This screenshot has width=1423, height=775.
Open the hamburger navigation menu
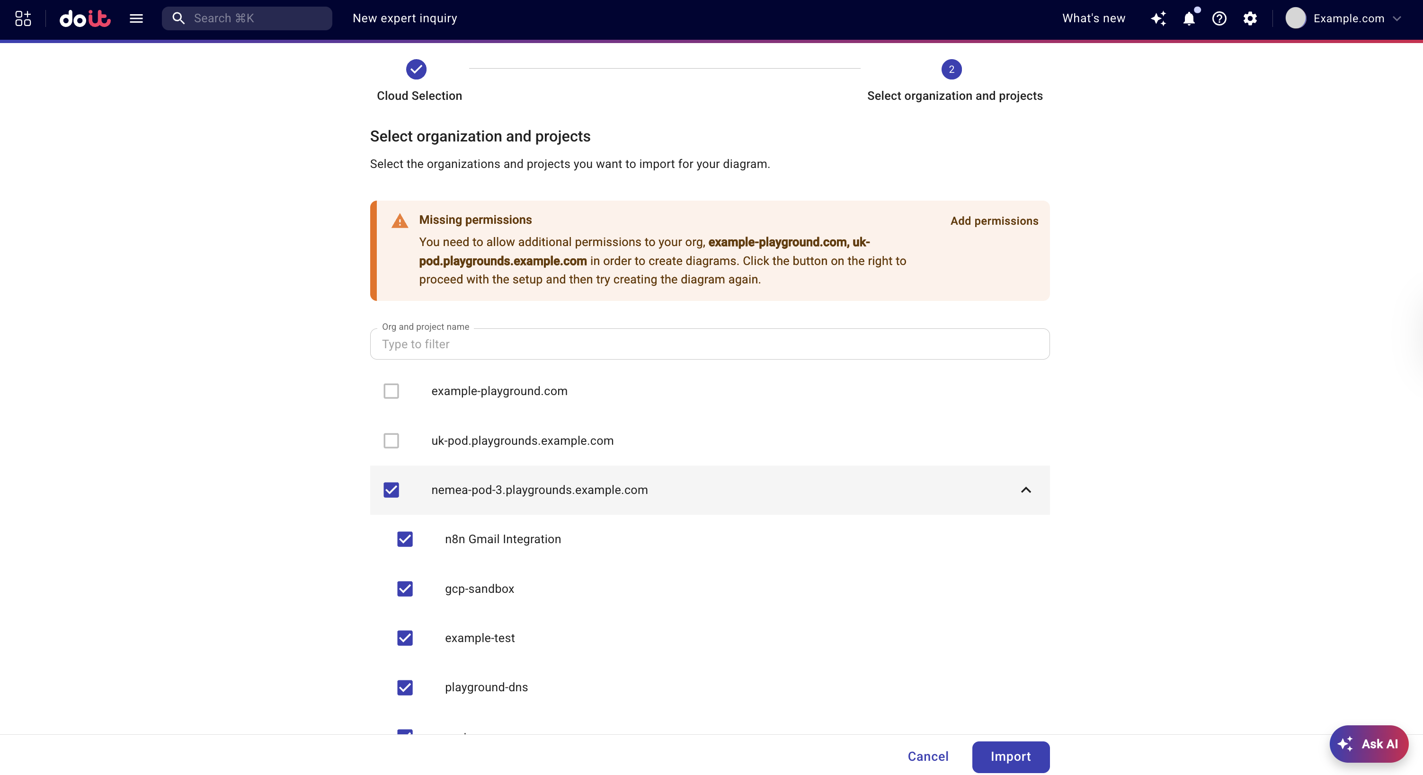(x=136, y=18)
